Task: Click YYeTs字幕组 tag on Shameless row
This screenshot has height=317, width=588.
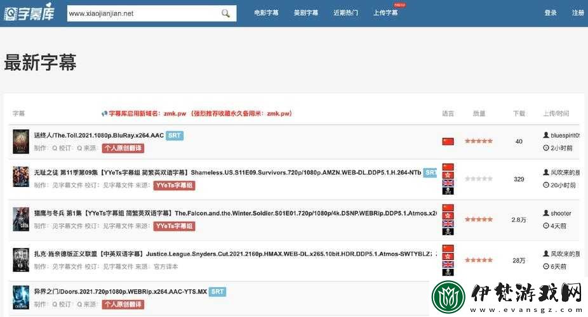Action: click(174, 185)
